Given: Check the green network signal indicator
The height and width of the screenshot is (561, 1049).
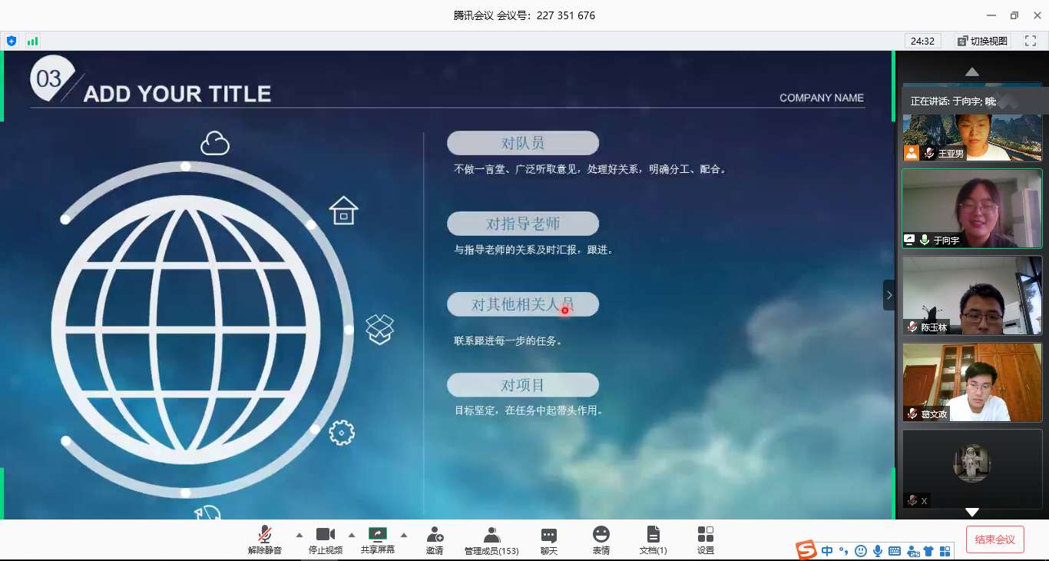Looking at the screenshot, I should [x=32, y=41].
